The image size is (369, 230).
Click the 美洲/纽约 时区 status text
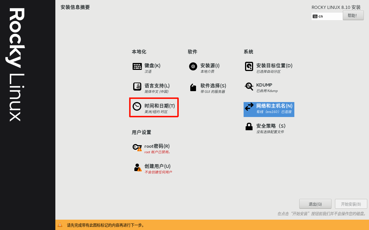156,112
